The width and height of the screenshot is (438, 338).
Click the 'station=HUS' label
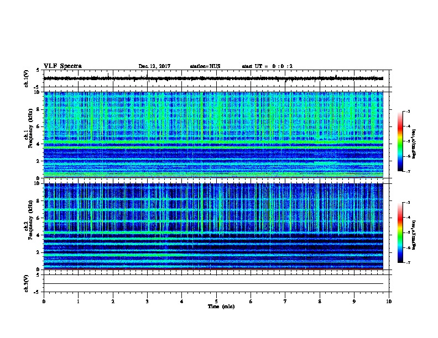pos(205,66)
